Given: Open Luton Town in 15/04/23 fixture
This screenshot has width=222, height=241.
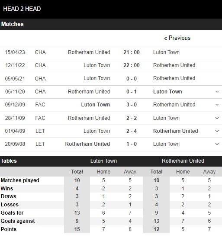Looking at the screenshot, I should click(x=166, y=52).
